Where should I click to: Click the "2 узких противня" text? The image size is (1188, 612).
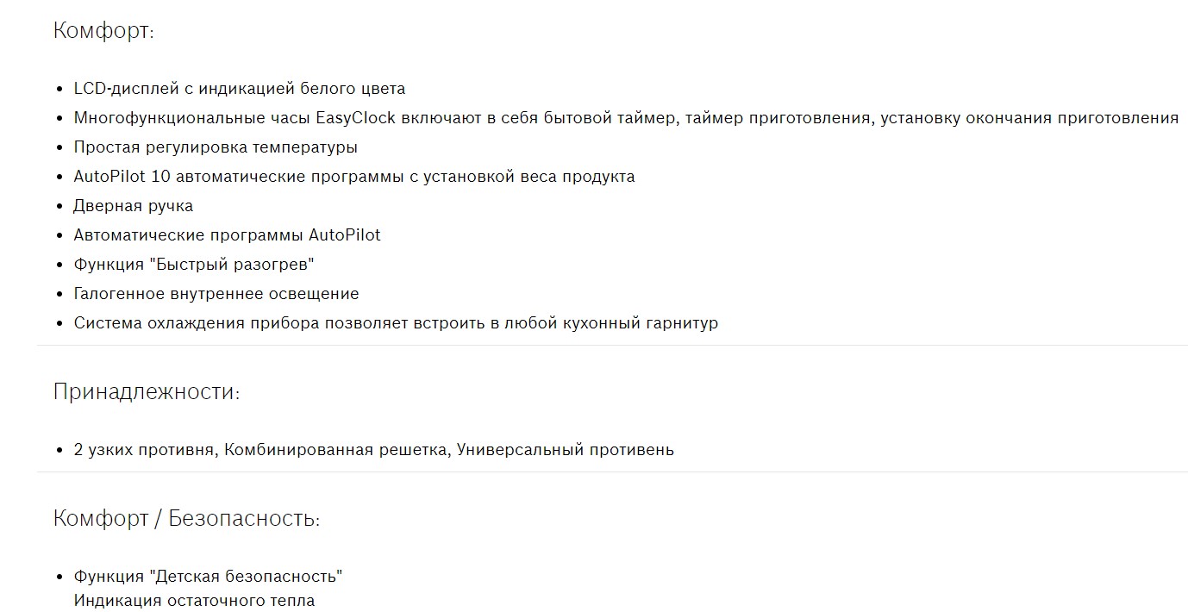click(144, 450)
